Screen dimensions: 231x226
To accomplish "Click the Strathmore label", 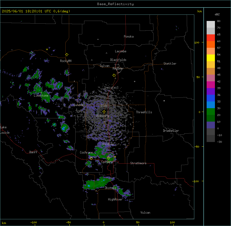I will [x=138, y=163].
